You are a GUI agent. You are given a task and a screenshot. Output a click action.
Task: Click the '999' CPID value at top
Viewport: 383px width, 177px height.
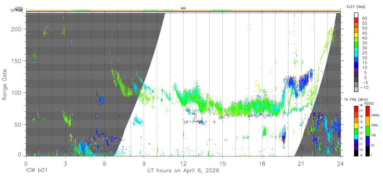click(x=183, y=8)
